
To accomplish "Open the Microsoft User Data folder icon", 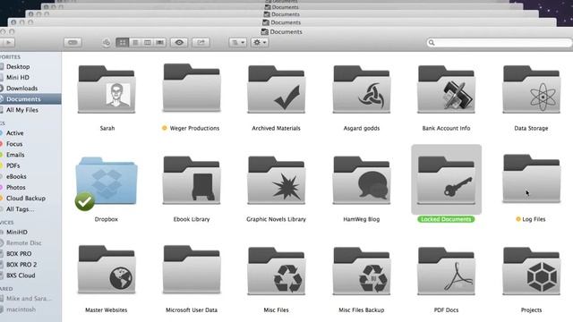I will (x=192, y=269).
